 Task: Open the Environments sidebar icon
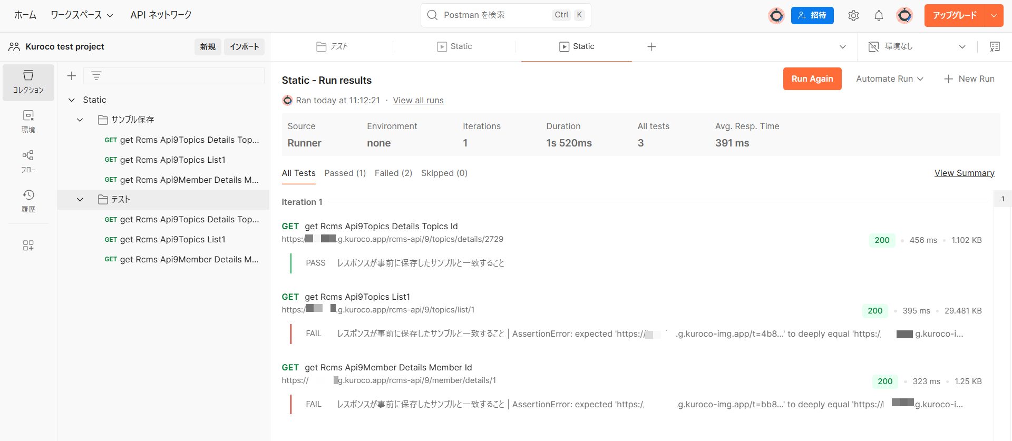pos(28,121)
